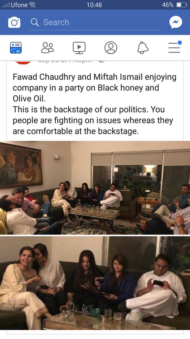This screenshot has width=190, height=339.
Task: Open the bottom sofa close-up photo
Action: [95, 283]
